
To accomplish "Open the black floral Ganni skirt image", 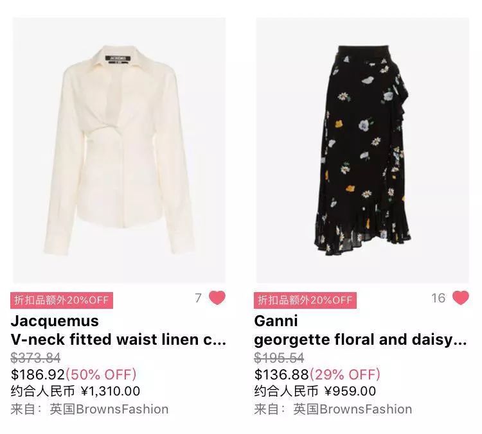I will coord(362,150).
